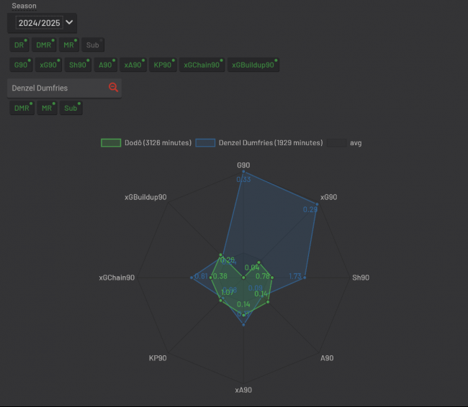Click the Season field label
This screenshot has width=468, height=407.
point(24,6)
